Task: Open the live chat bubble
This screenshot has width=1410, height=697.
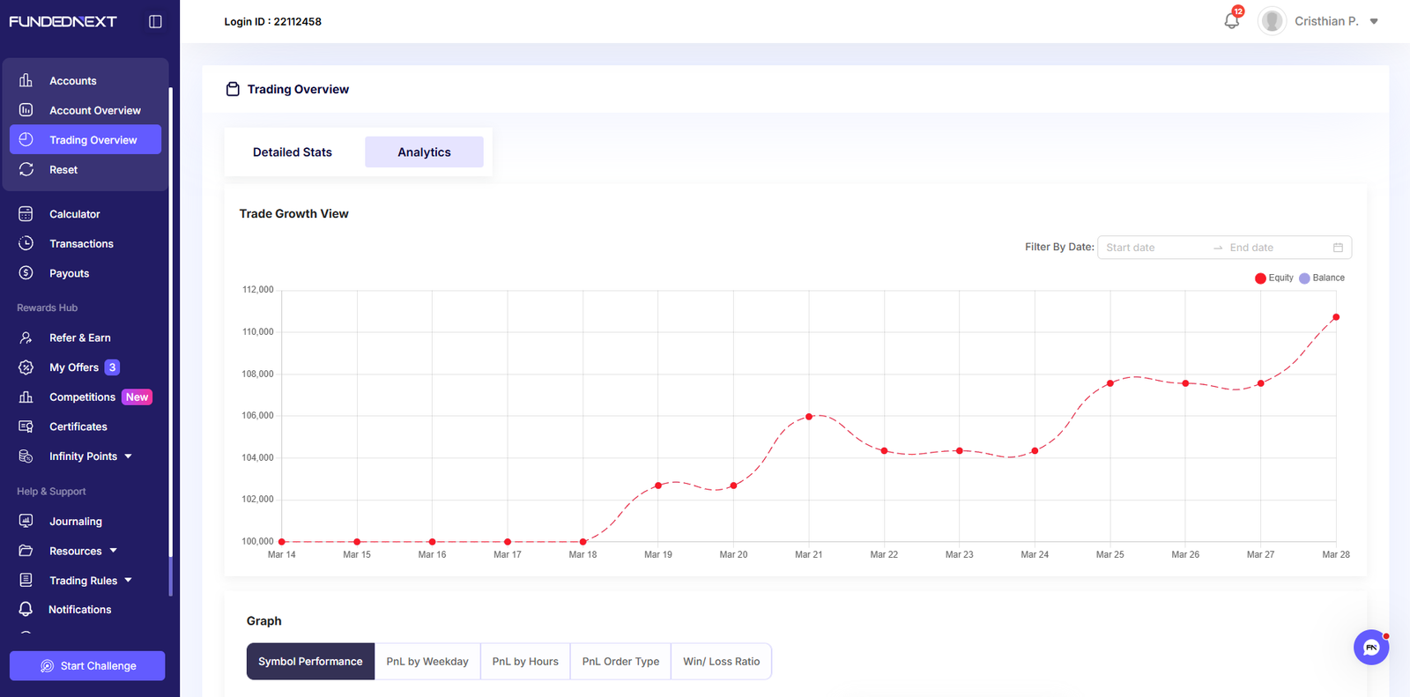Action: coord(1371,648)
